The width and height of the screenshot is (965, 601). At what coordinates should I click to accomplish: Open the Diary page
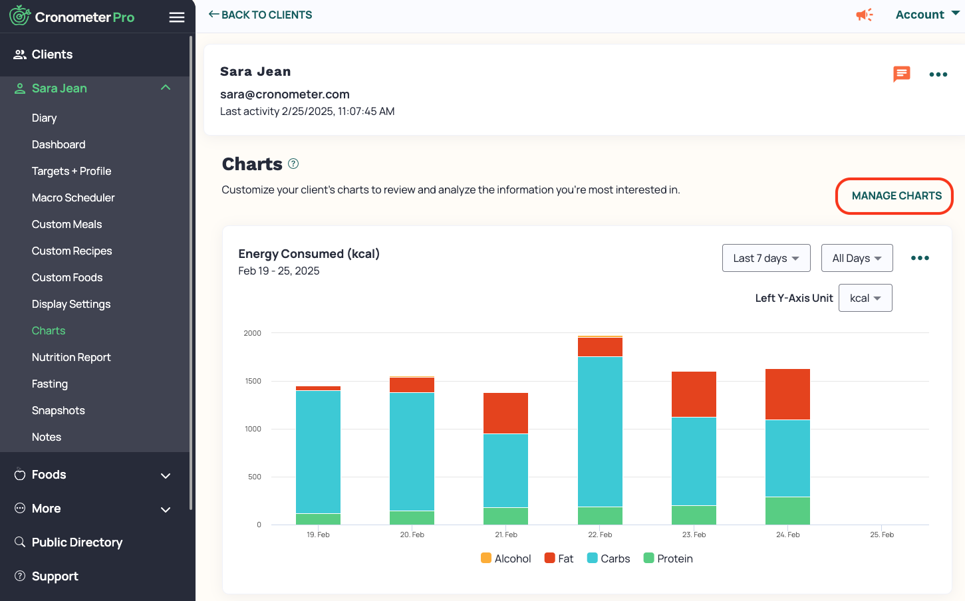click(x=44, y=118)
